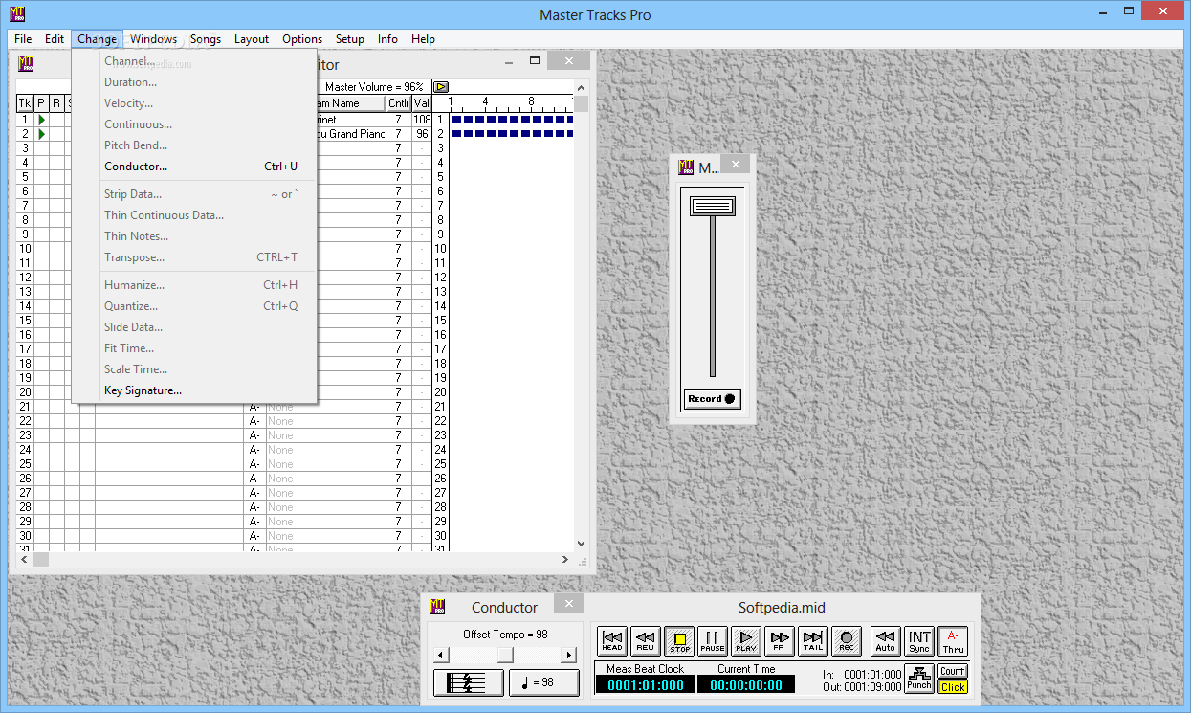Select the Grand Piano program name on track 2
1191x713 pixels.
(x=351, y=134)
